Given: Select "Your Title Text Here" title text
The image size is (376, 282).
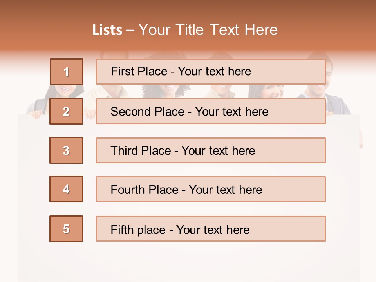Looking at the screenshot, I should pyautogui.click(x=208, y=30).
